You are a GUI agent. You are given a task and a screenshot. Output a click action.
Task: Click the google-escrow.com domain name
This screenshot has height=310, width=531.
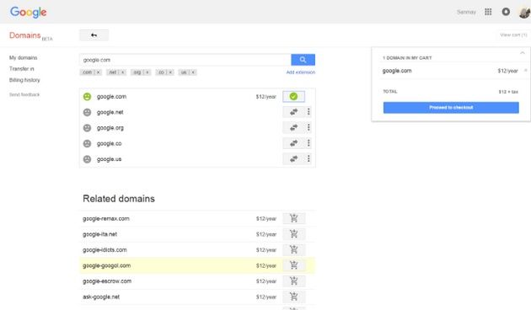pos(107,281)
